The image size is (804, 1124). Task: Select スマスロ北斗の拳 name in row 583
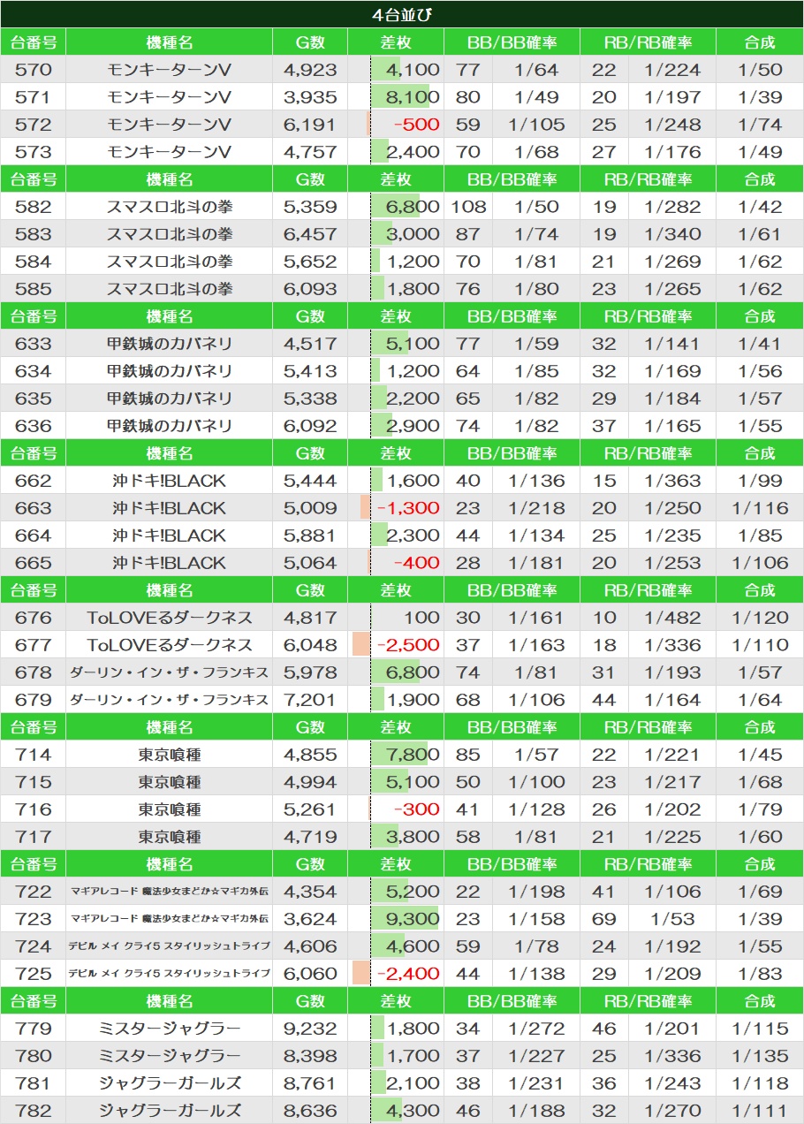(170, 234)
